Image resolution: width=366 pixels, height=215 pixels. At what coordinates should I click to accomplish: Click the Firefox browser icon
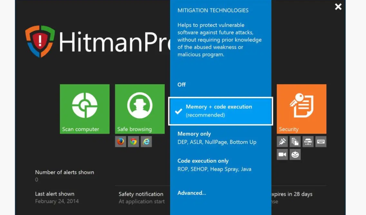click(121, 142)
